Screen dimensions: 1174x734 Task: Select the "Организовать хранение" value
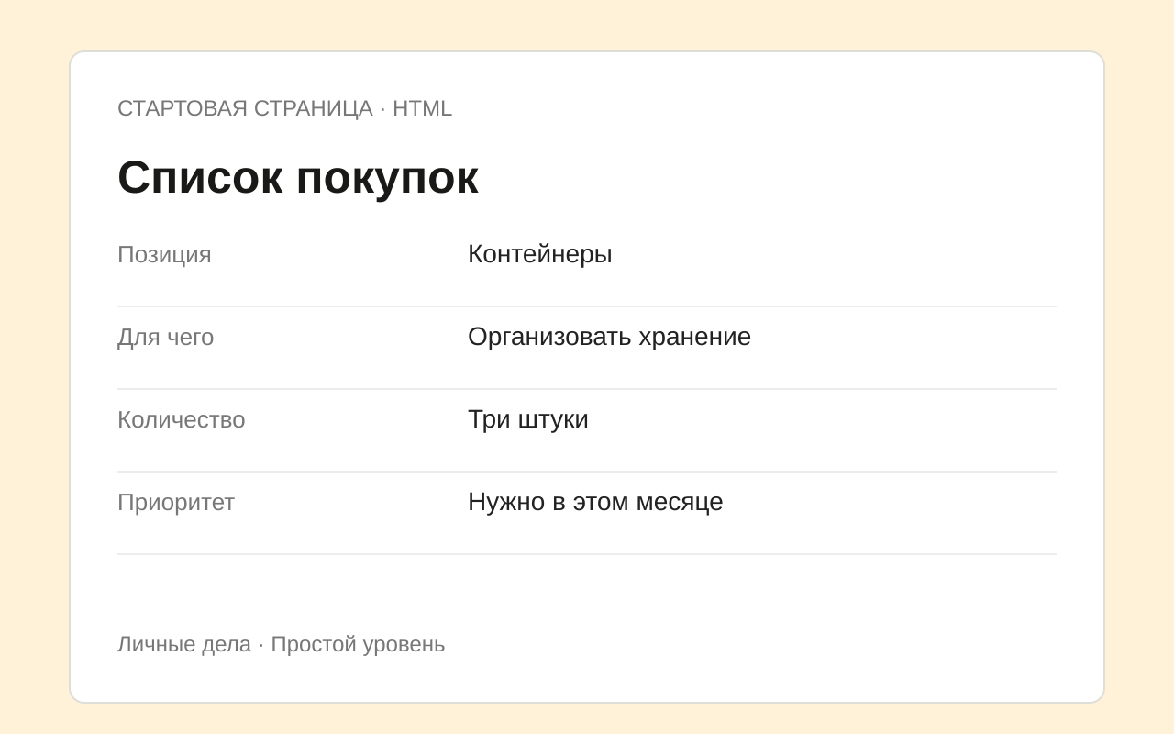[x=609, y=337]
